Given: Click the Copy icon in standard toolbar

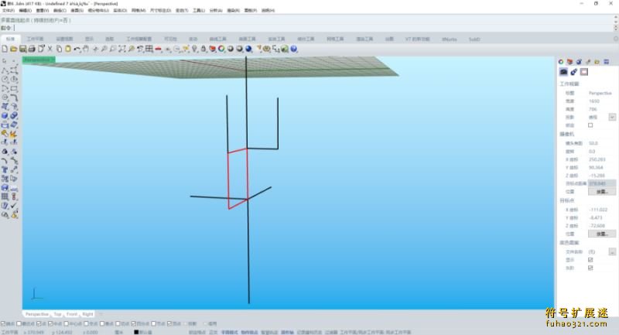Looking at the screenshot, I should pos(59,49).
